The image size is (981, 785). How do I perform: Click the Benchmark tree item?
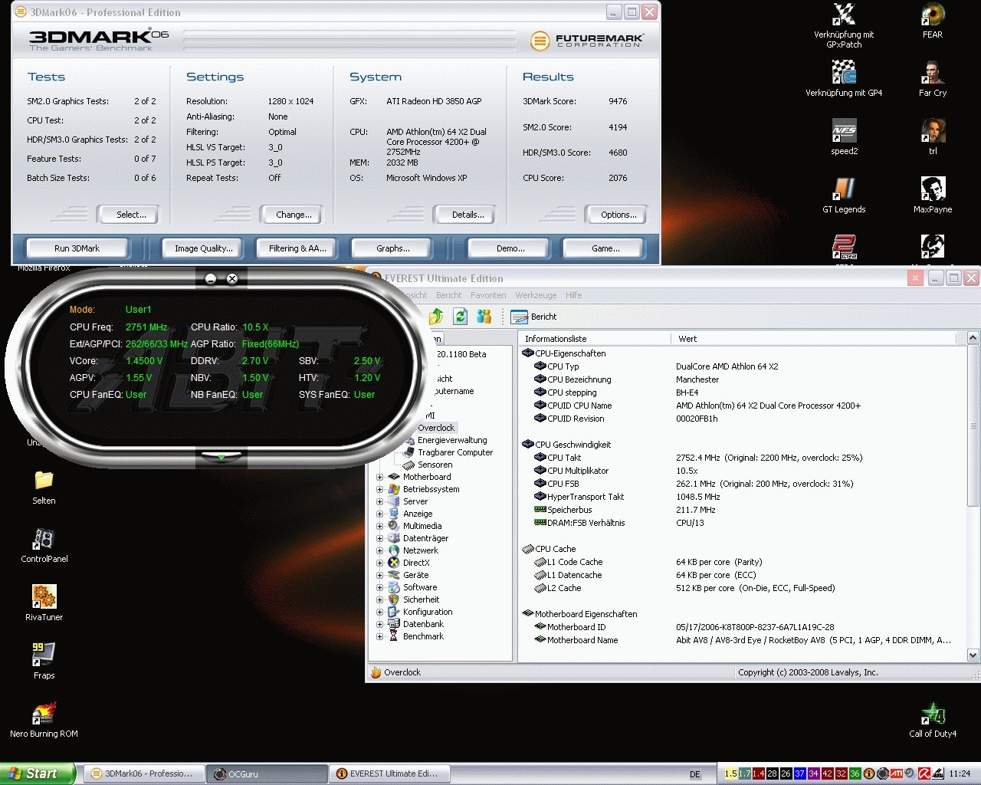click(x=423, y=636)
